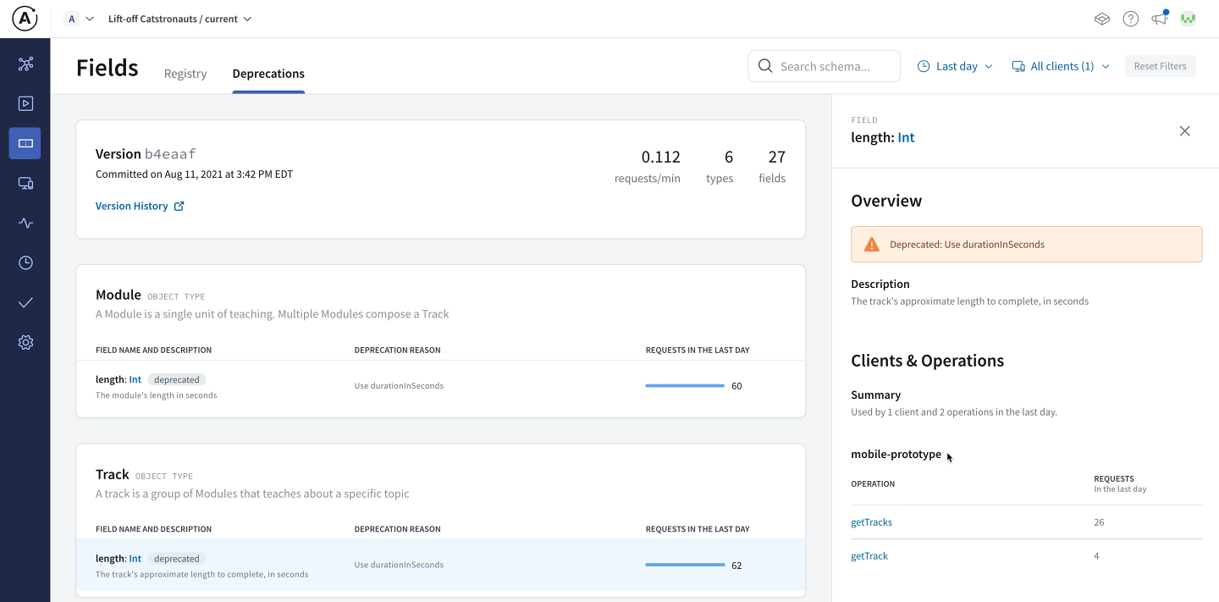Image resolution: width=1219 pixels, height=602 pixels.
Task: Open the Clients devices sidebar icon
Action: (x=25, y=183)
